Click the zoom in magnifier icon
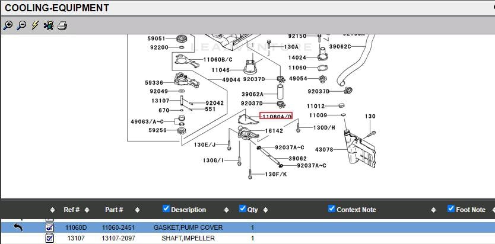The image size is (495, 244). (x=8, y=25)
